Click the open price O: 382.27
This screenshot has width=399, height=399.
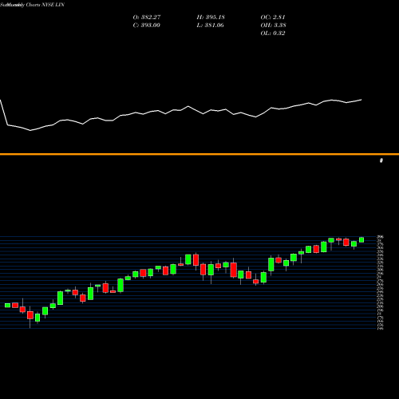pos(147,18)
